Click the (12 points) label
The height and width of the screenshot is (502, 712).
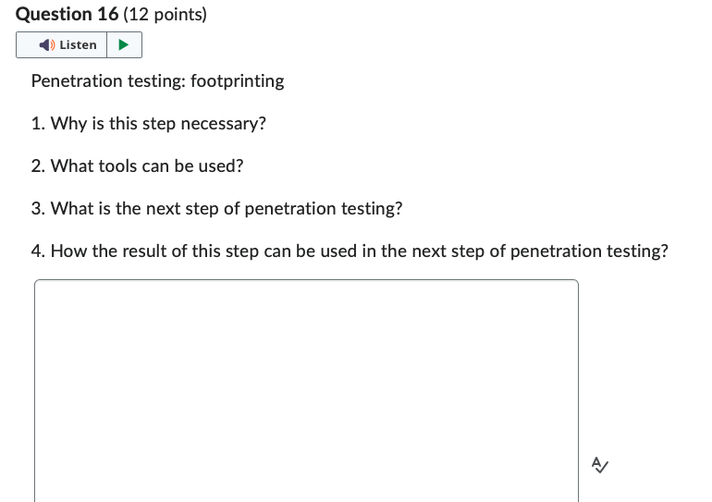pyautogui.click(x=165, y=15)
